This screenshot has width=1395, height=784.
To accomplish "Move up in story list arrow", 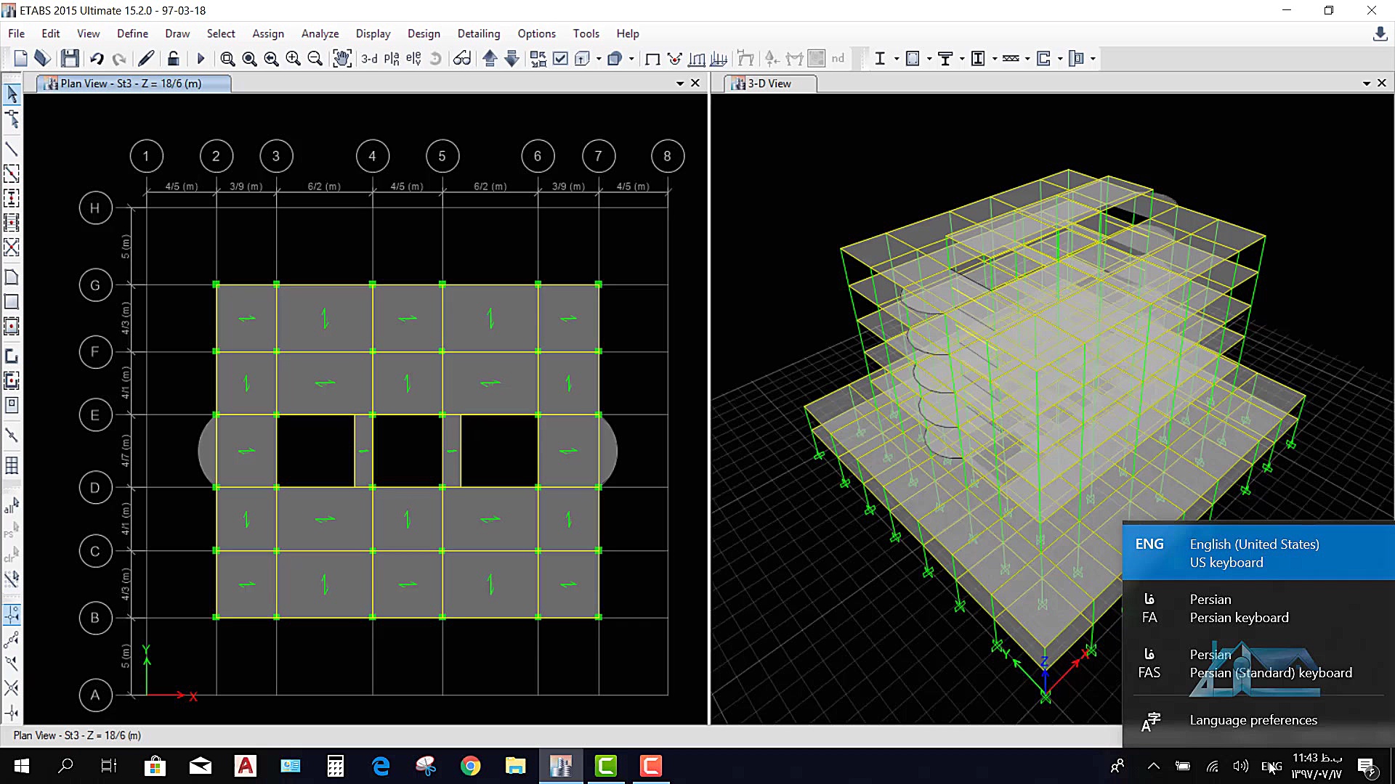I will [490, 59].
